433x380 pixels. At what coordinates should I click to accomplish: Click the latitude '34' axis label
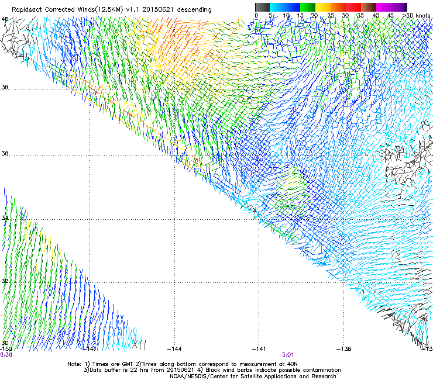[x=5, y=217]
